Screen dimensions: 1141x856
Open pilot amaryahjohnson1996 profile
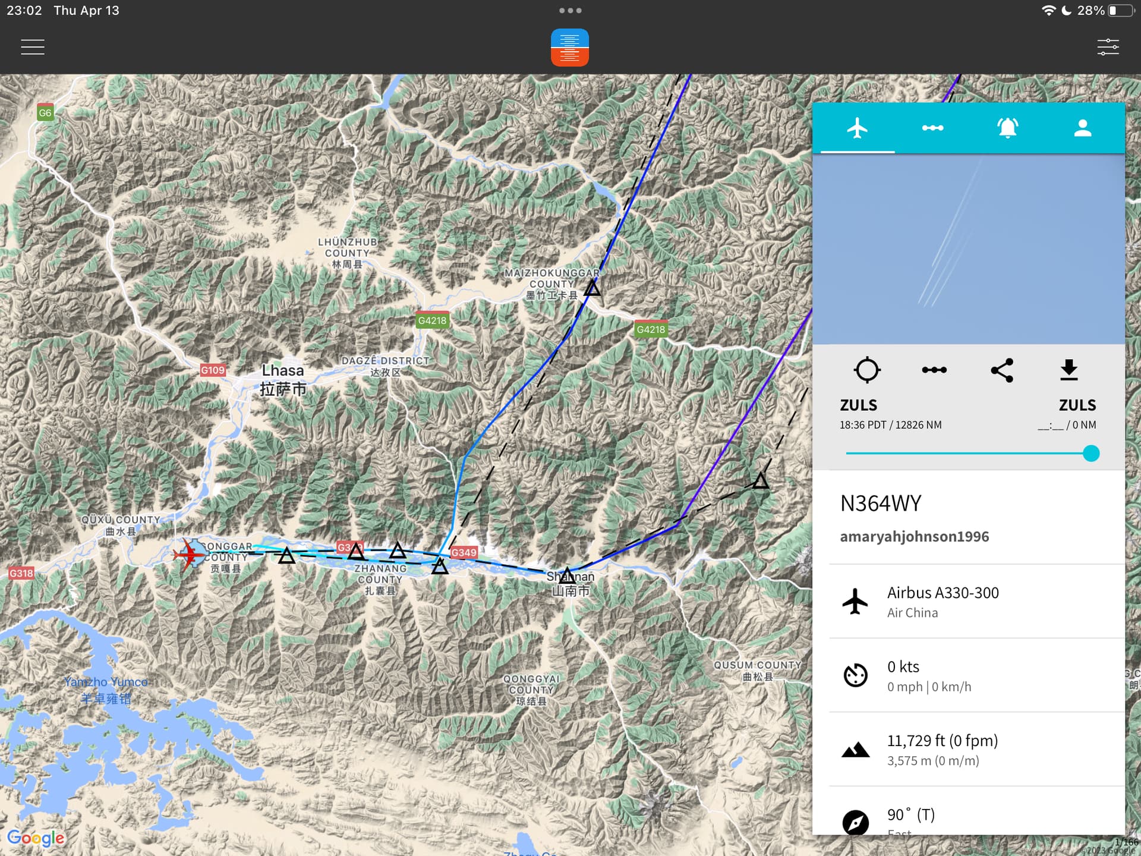pos(914,536)
